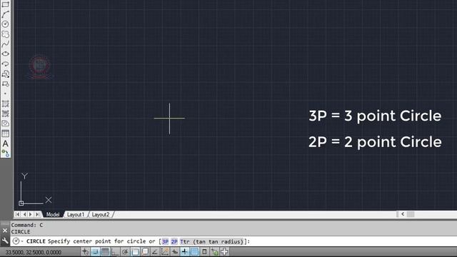The width and height of the screenshot is (457, 257).
Task: Toggle Lineweight display in status bar
Action: (184, 251)
